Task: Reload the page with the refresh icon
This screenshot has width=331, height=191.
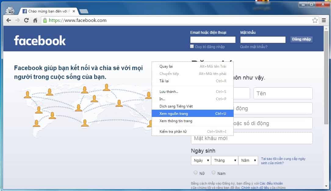Action: click(x=26, y=20)
